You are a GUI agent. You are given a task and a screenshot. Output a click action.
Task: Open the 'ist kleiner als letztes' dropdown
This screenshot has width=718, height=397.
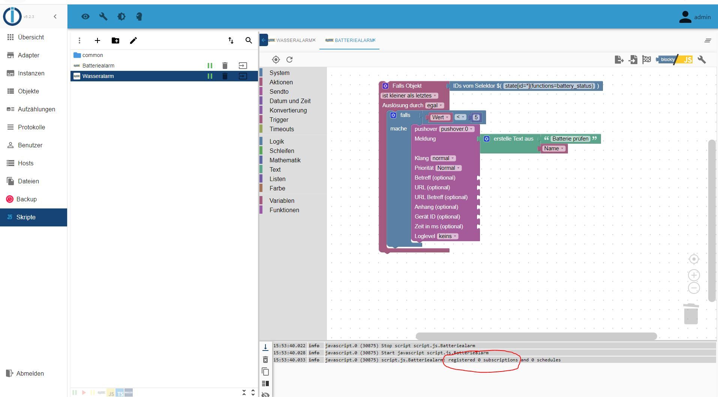[x=409, y=96]
